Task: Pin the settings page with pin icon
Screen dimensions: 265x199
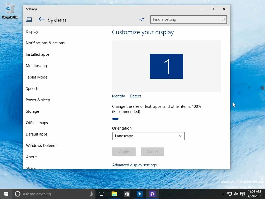Action: click(x=142, y=19)
